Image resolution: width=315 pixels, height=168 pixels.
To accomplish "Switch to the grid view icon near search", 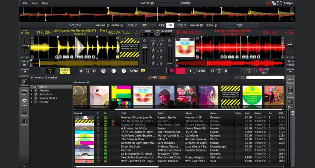I will click(237, 77).
